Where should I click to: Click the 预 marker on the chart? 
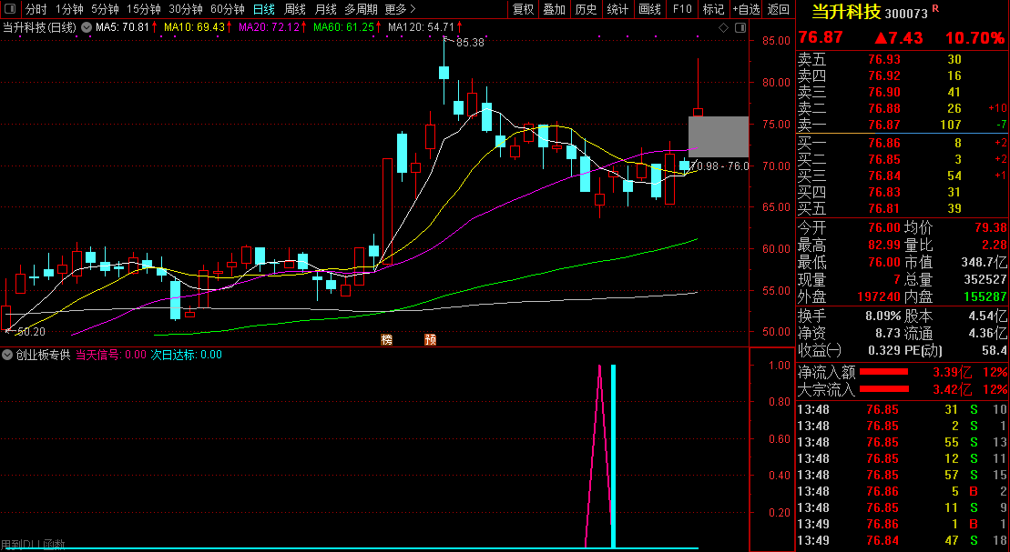pyautogui.click(x=430, y=340)
